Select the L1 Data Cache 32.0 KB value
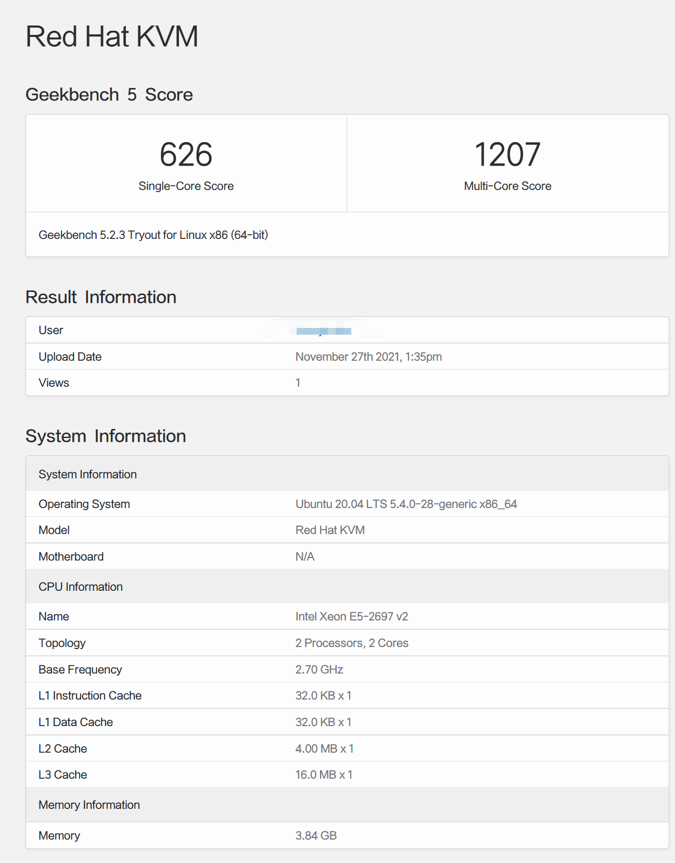675x863 pixels. [323, 722]
